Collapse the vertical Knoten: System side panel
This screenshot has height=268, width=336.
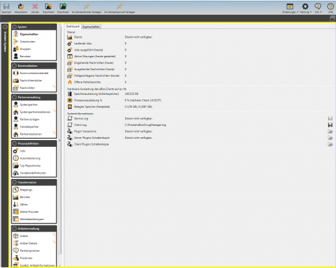(5, 27)
